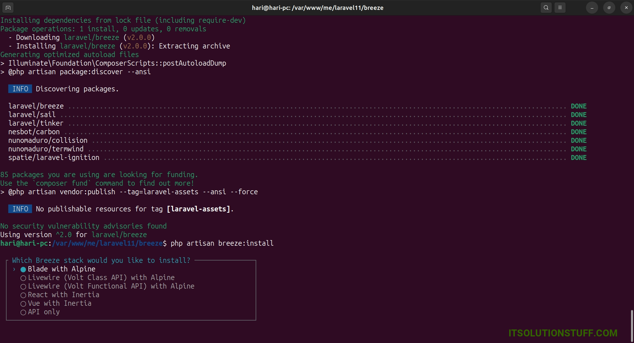This screenshot has width=634, height=343.
Task: Click the DONE status for spatie/laravel-ignition
Action: pos(579,158)
